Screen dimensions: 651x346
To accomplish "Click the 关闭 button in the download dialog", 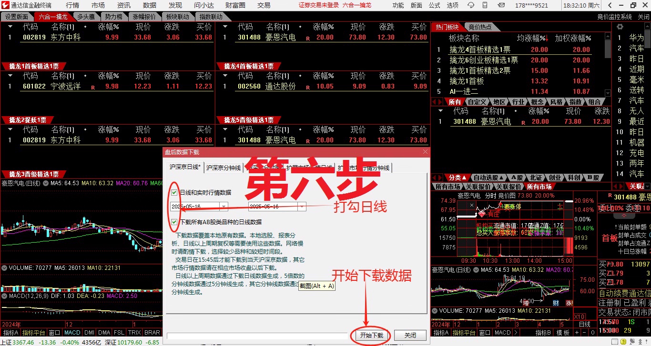I will (410, 335).
